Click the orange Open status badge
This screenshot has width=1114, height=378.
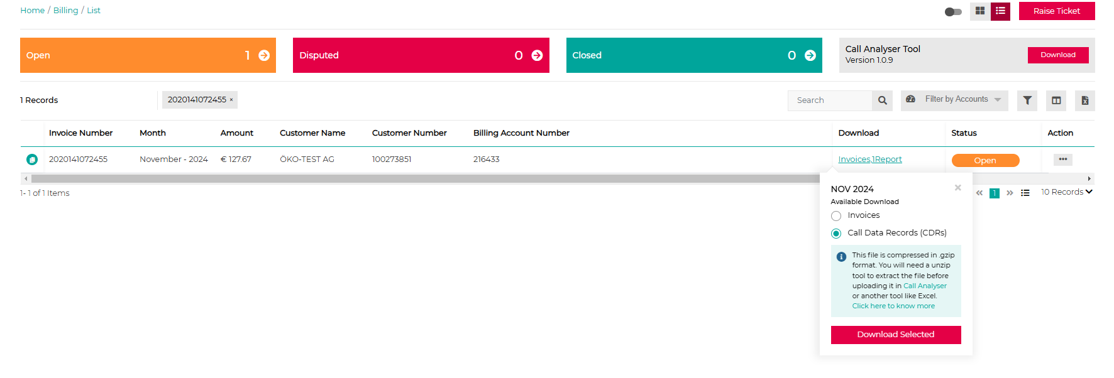(985, 161)
